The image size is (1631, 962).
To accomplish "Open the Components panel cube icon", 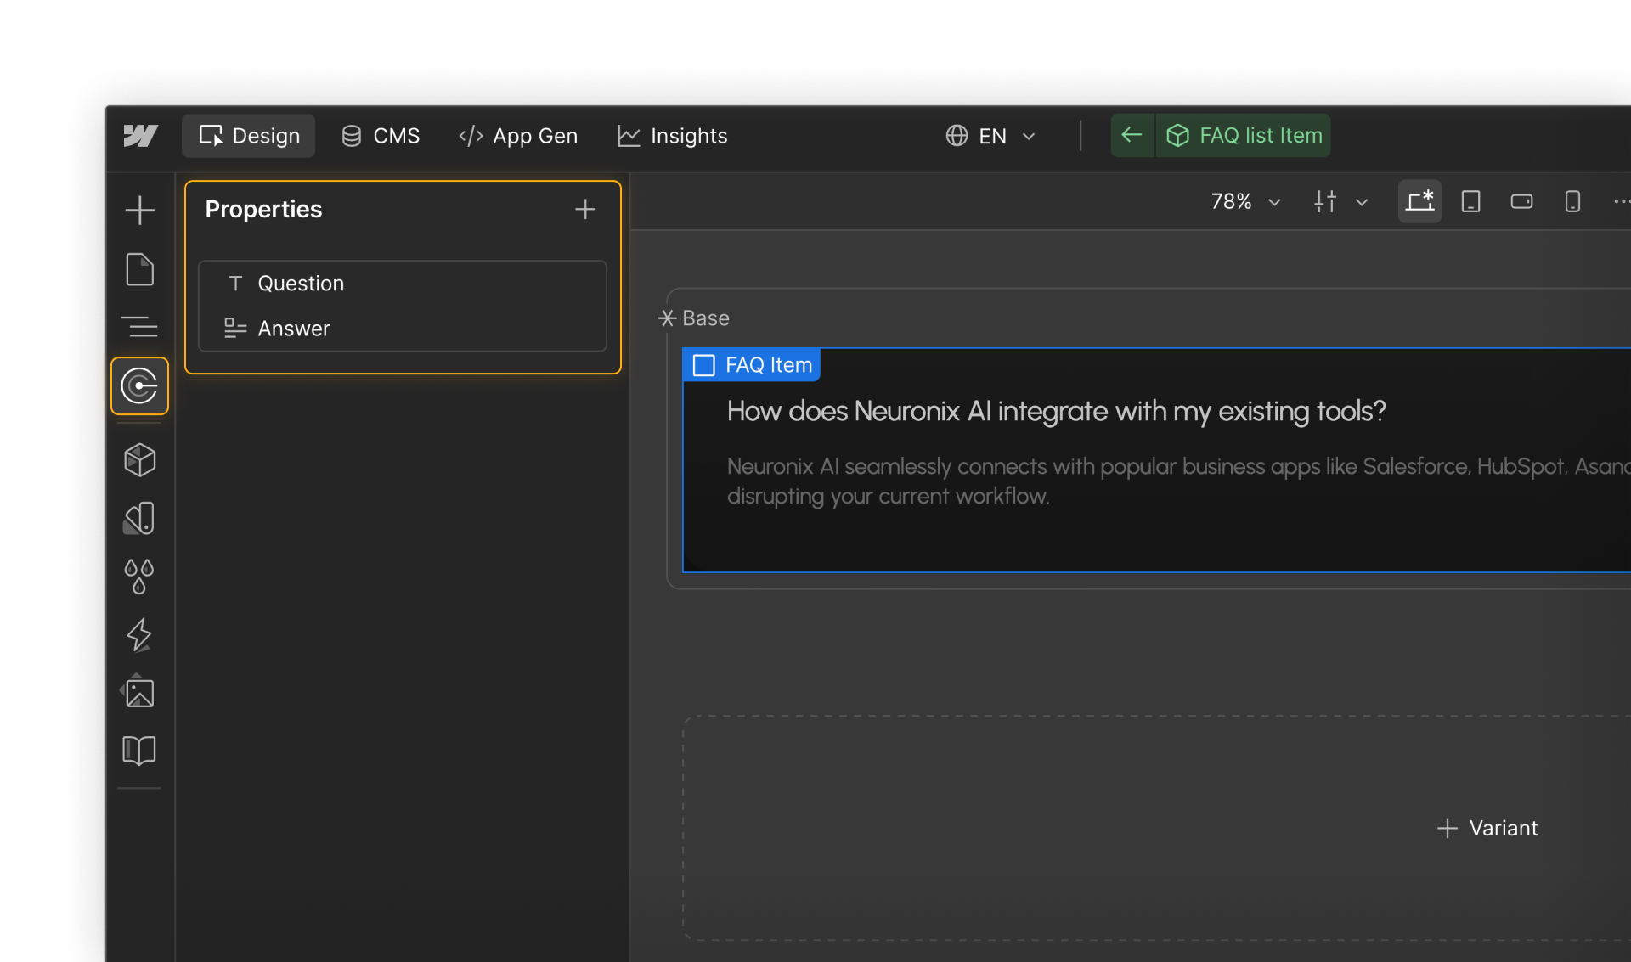I will click(139, 460).
